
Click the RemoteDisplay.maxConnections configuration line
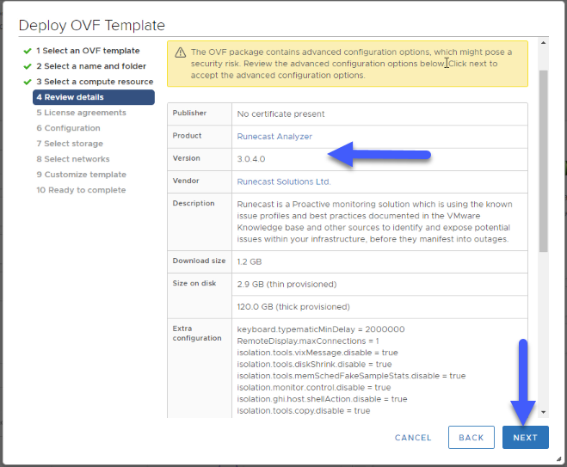click(308, 341)
